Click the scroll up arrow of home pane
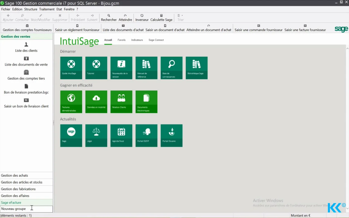Viewport: 349px width, 218px height. tap(347, 48)
